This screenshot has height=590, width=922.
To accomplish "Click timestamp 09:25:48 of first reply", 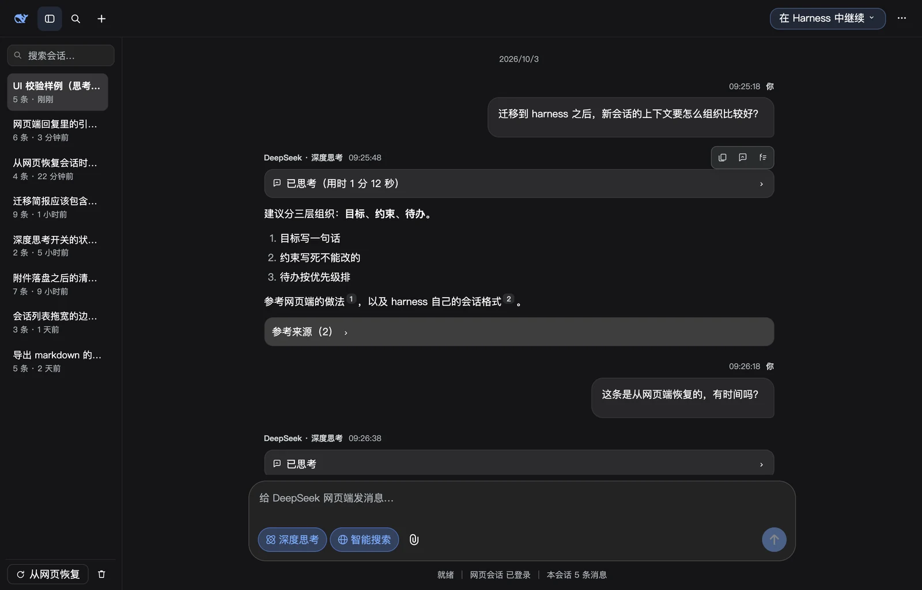I will pyautogui.click(x=365, y=158).
